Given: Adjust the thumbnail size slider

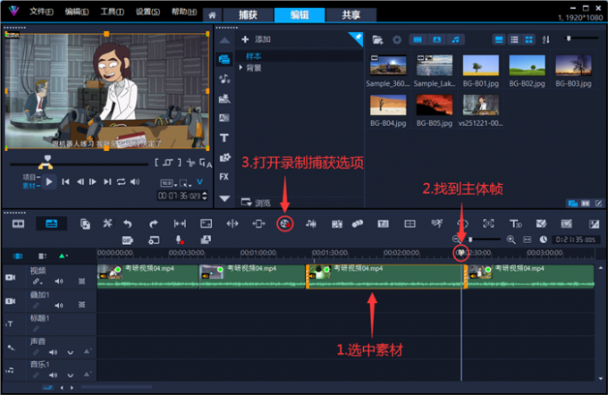Looking at the screenshot, I should coord(570,39).
